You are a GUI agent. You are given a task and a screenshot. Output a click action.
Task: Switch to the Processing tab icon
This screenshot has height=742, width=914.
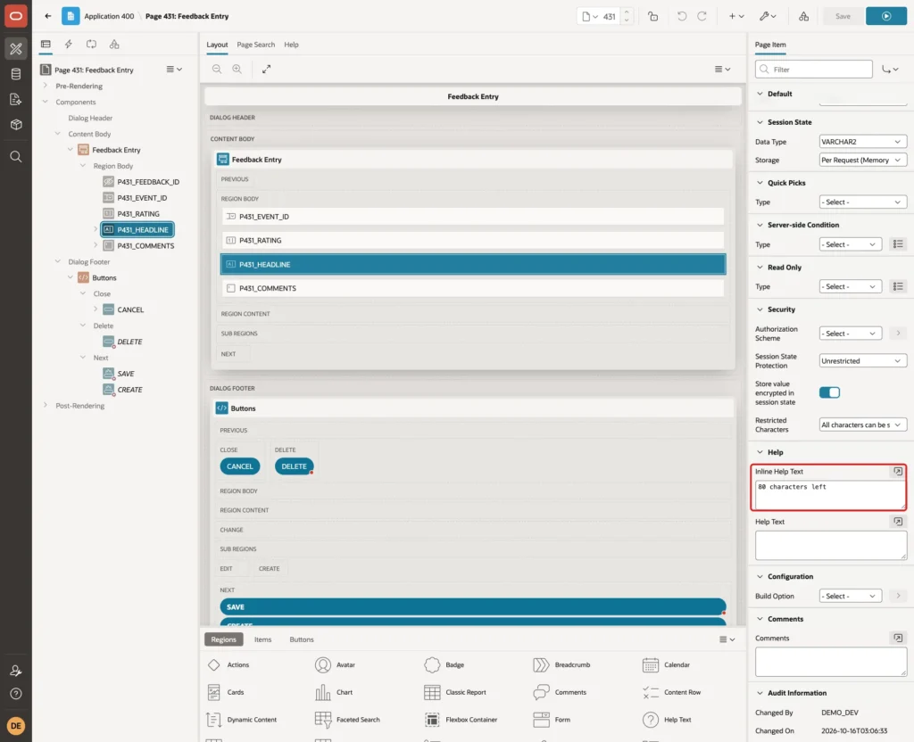click(92, 45)
